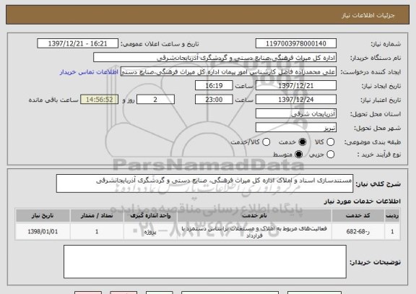Screen dimensions: 416x294
Task: Click the city field تبریز
Action: click(x=296, y=128)
